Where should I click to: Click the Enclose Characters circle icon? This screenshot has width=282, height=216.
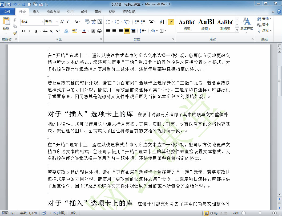click(99, 31)
